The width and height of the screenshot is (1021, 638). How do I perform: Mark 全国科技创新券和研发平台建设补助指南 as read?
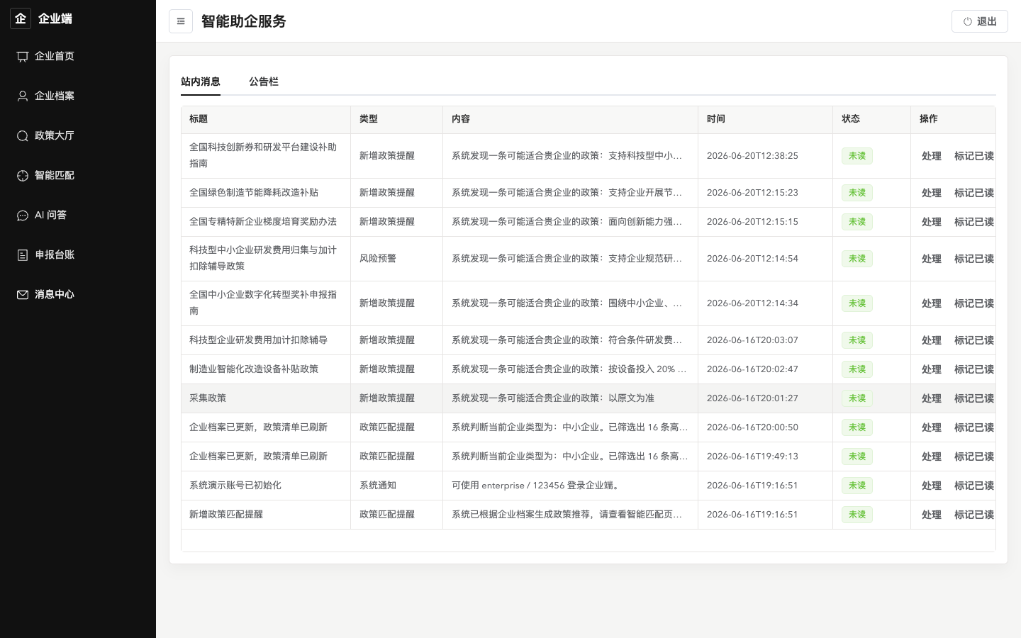[974, 156]
